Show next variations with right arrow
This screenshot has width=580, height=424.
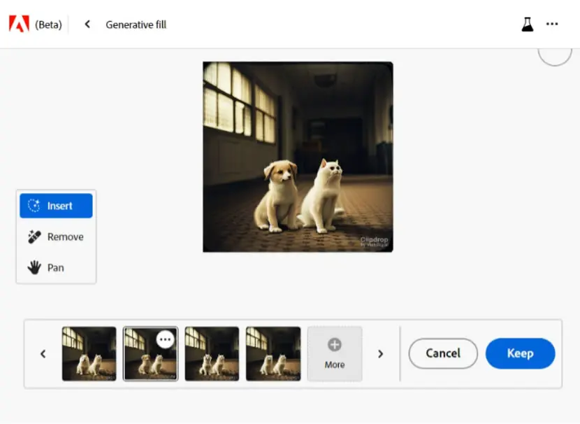click(380, 353)
